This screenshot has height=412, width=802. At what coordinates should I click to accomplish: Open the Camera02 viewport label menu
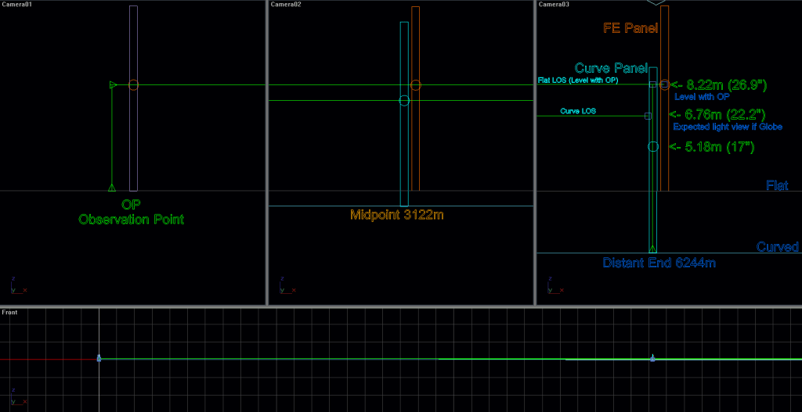(x=285, y=5)
